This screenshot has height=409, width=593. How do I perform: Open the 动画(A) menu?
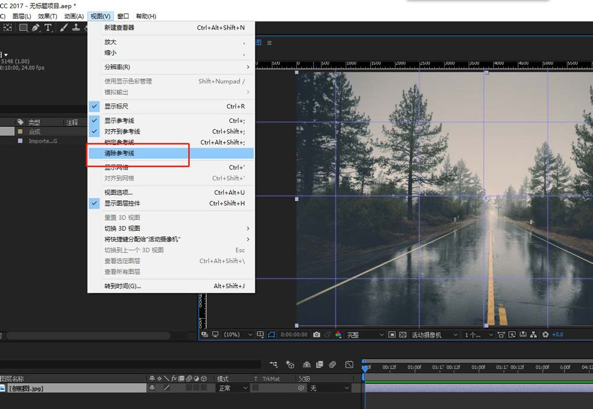(74, 16)
